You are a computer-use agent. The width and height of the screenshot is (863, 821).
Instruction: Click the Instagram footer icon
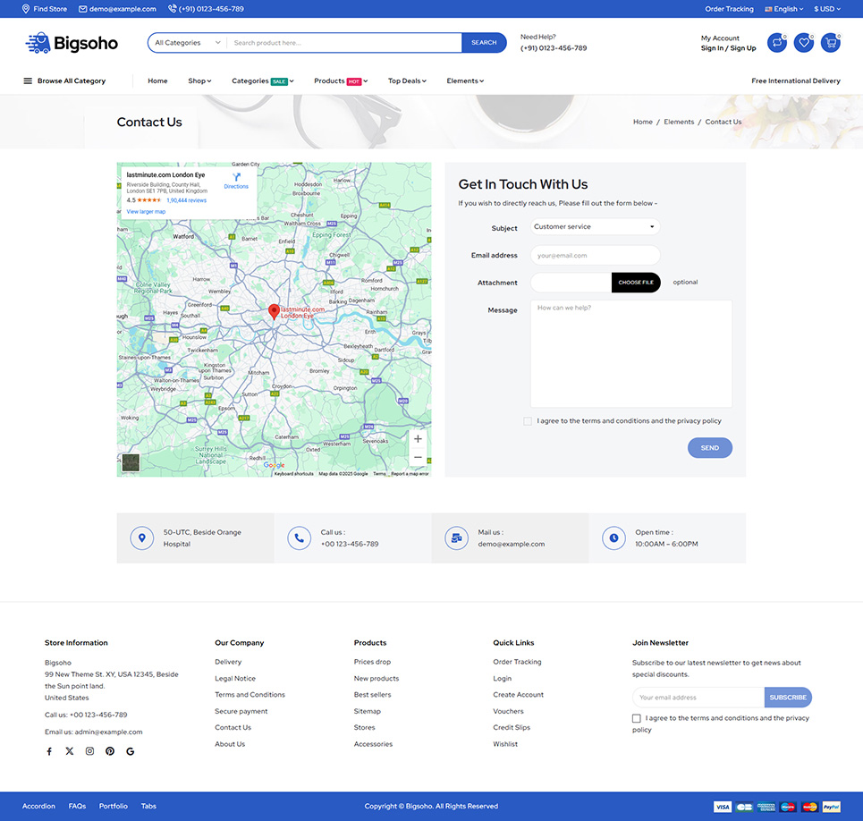(89, 751)
